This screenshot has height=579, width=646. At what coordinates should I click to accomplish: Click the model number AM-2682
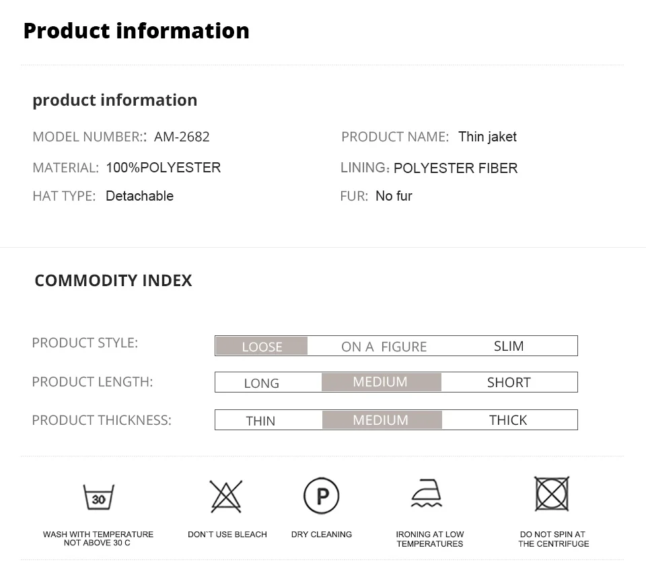coord(182,137)
